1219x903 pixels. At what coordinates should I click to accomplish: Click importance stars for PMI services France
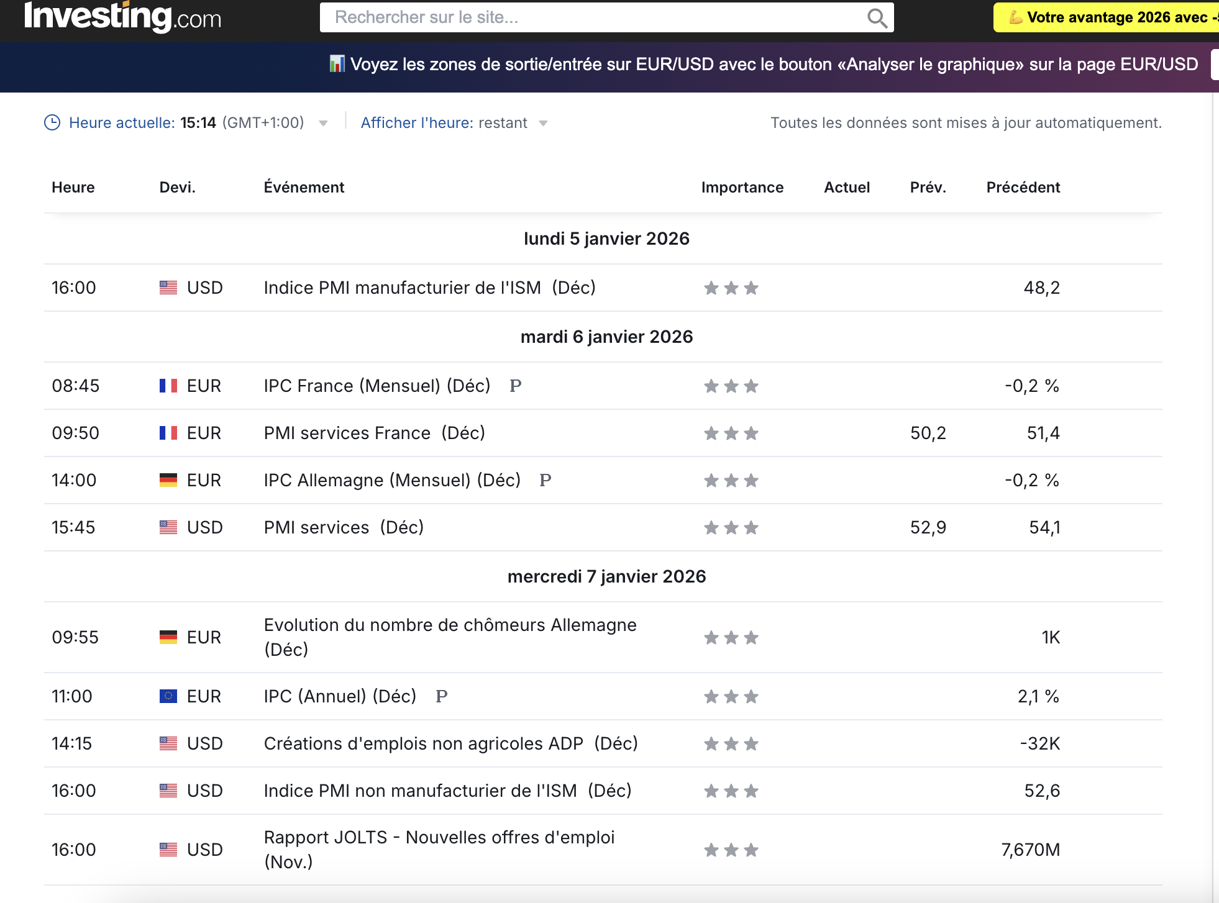coord(731,433)
